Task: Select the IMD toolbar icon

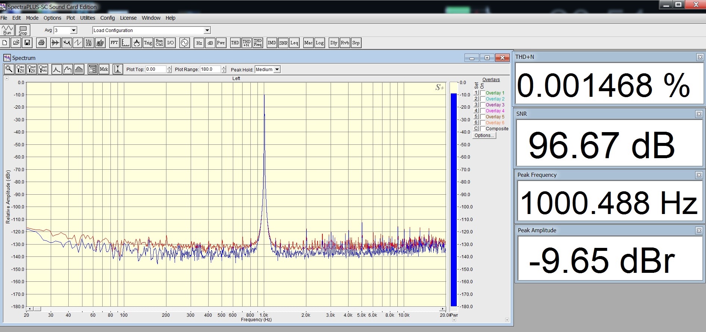Action: click(272, 43)
